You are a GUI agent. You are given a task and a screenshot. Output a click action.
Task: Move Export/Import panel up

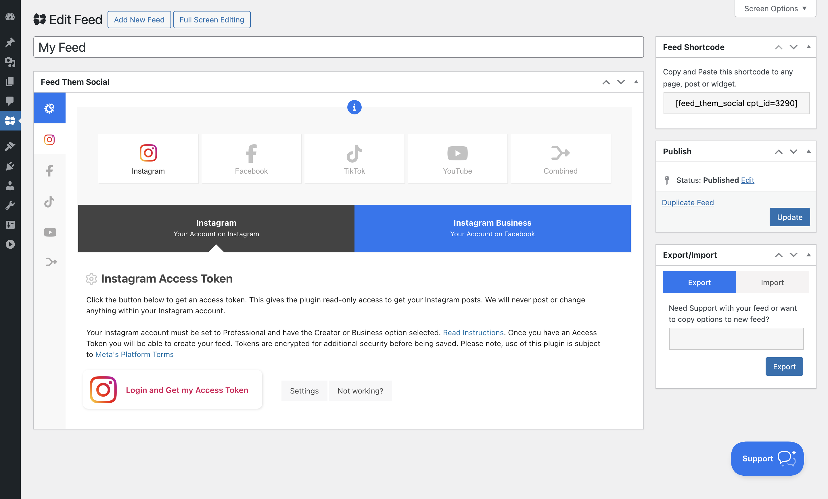[778, 255]
